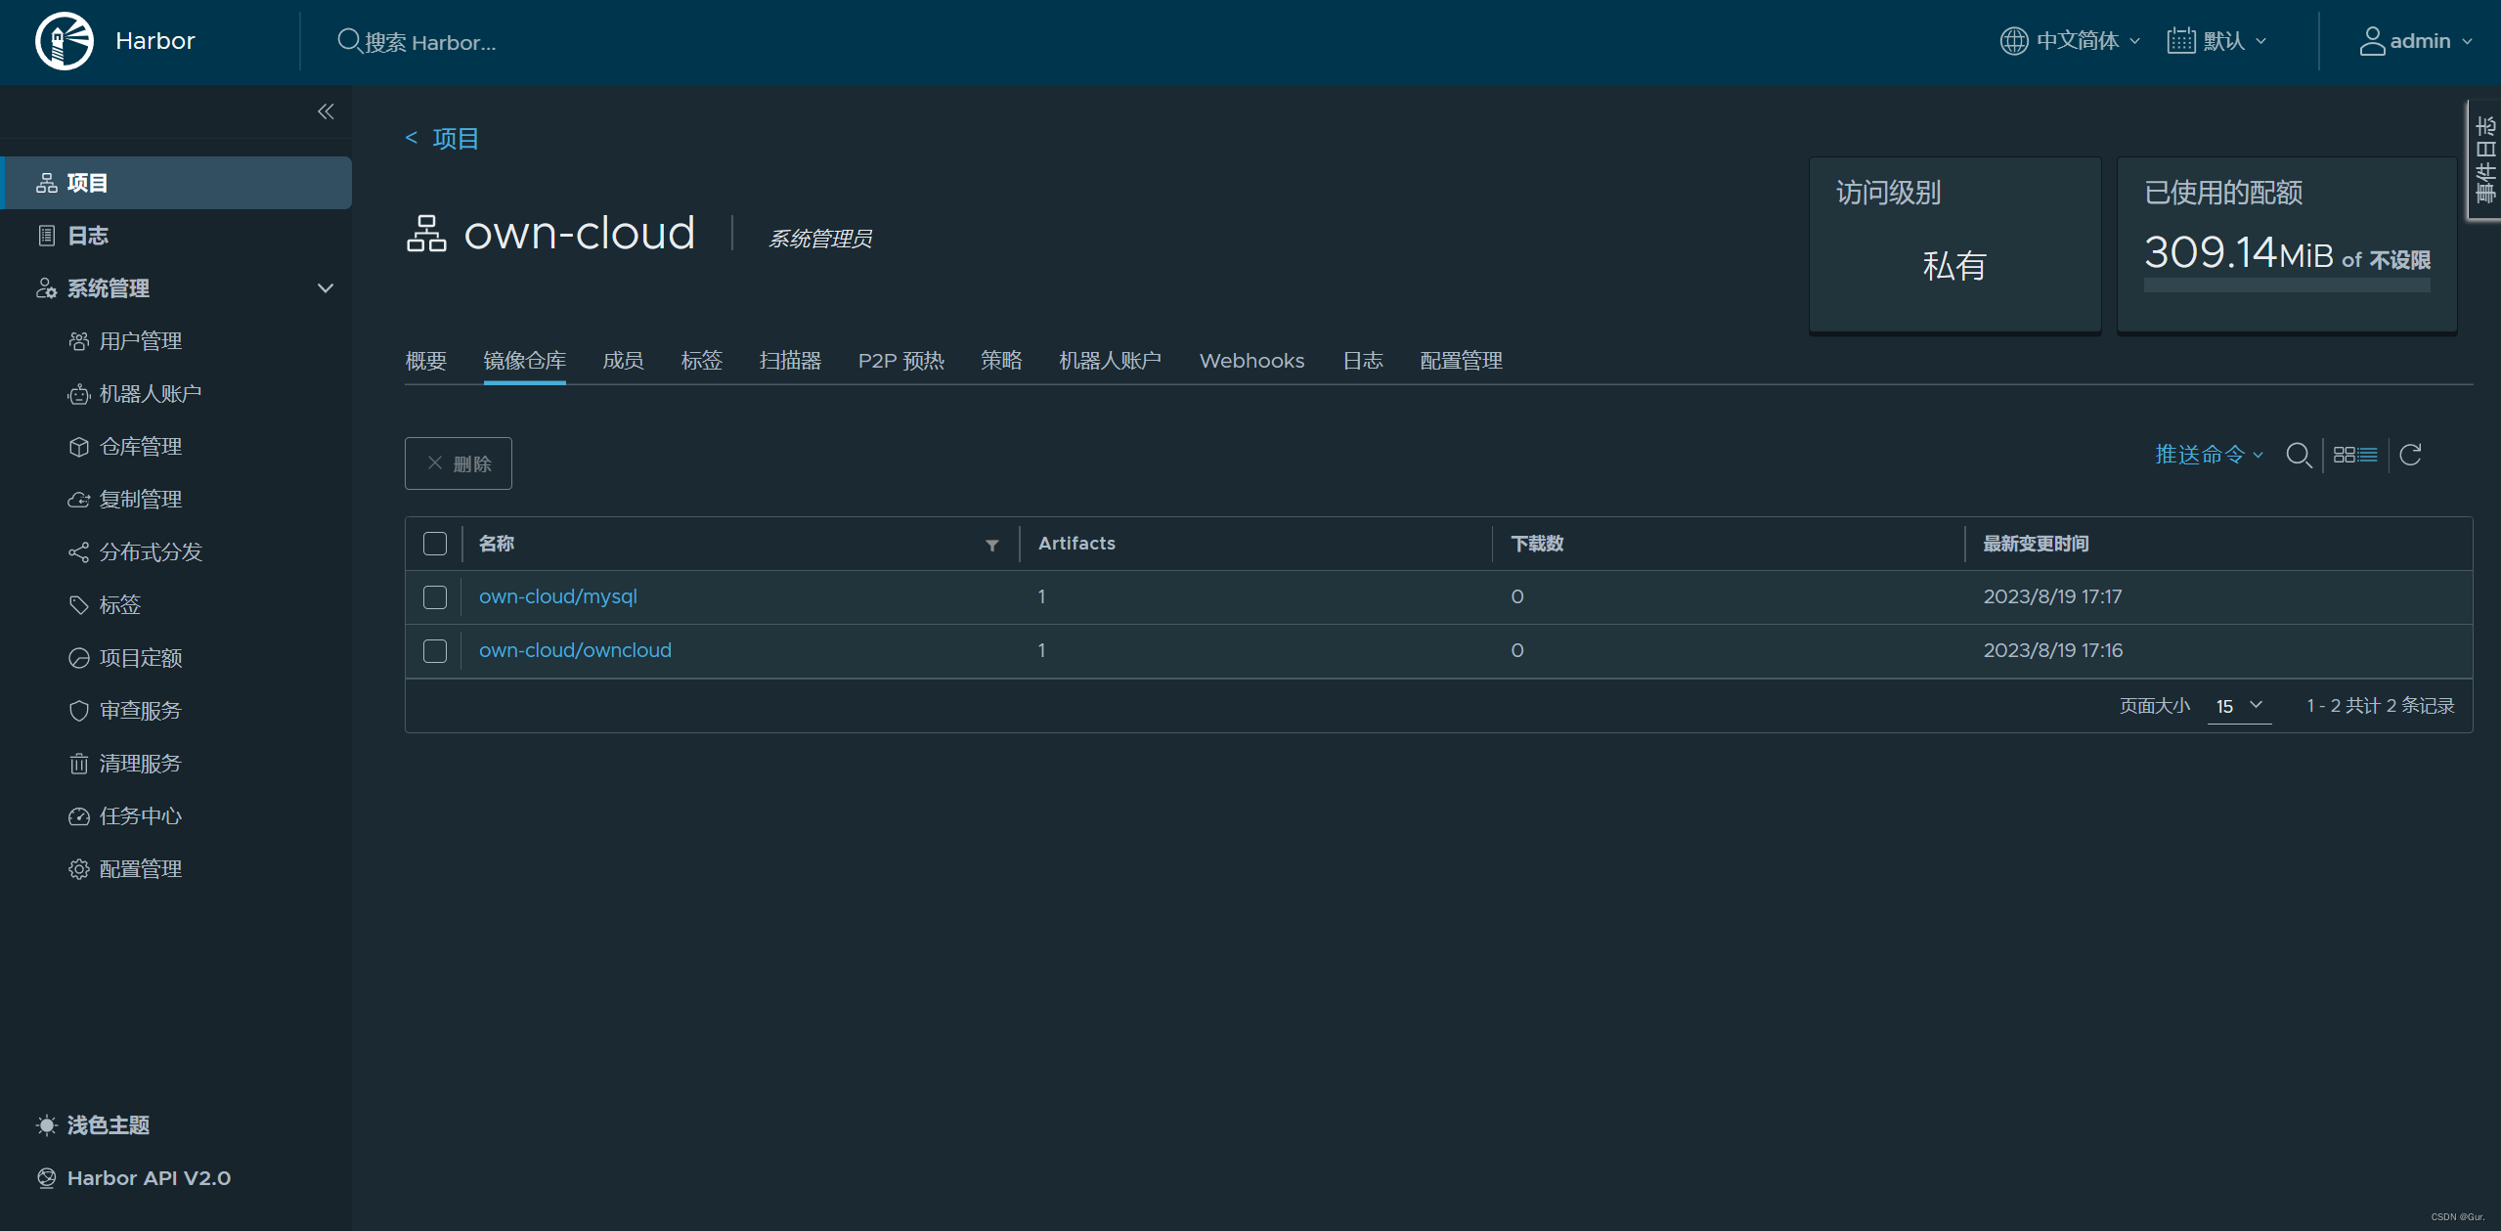Open the admin account dropdown
Viewport: 2501px width, 1231px height.
pos(2415,41)
